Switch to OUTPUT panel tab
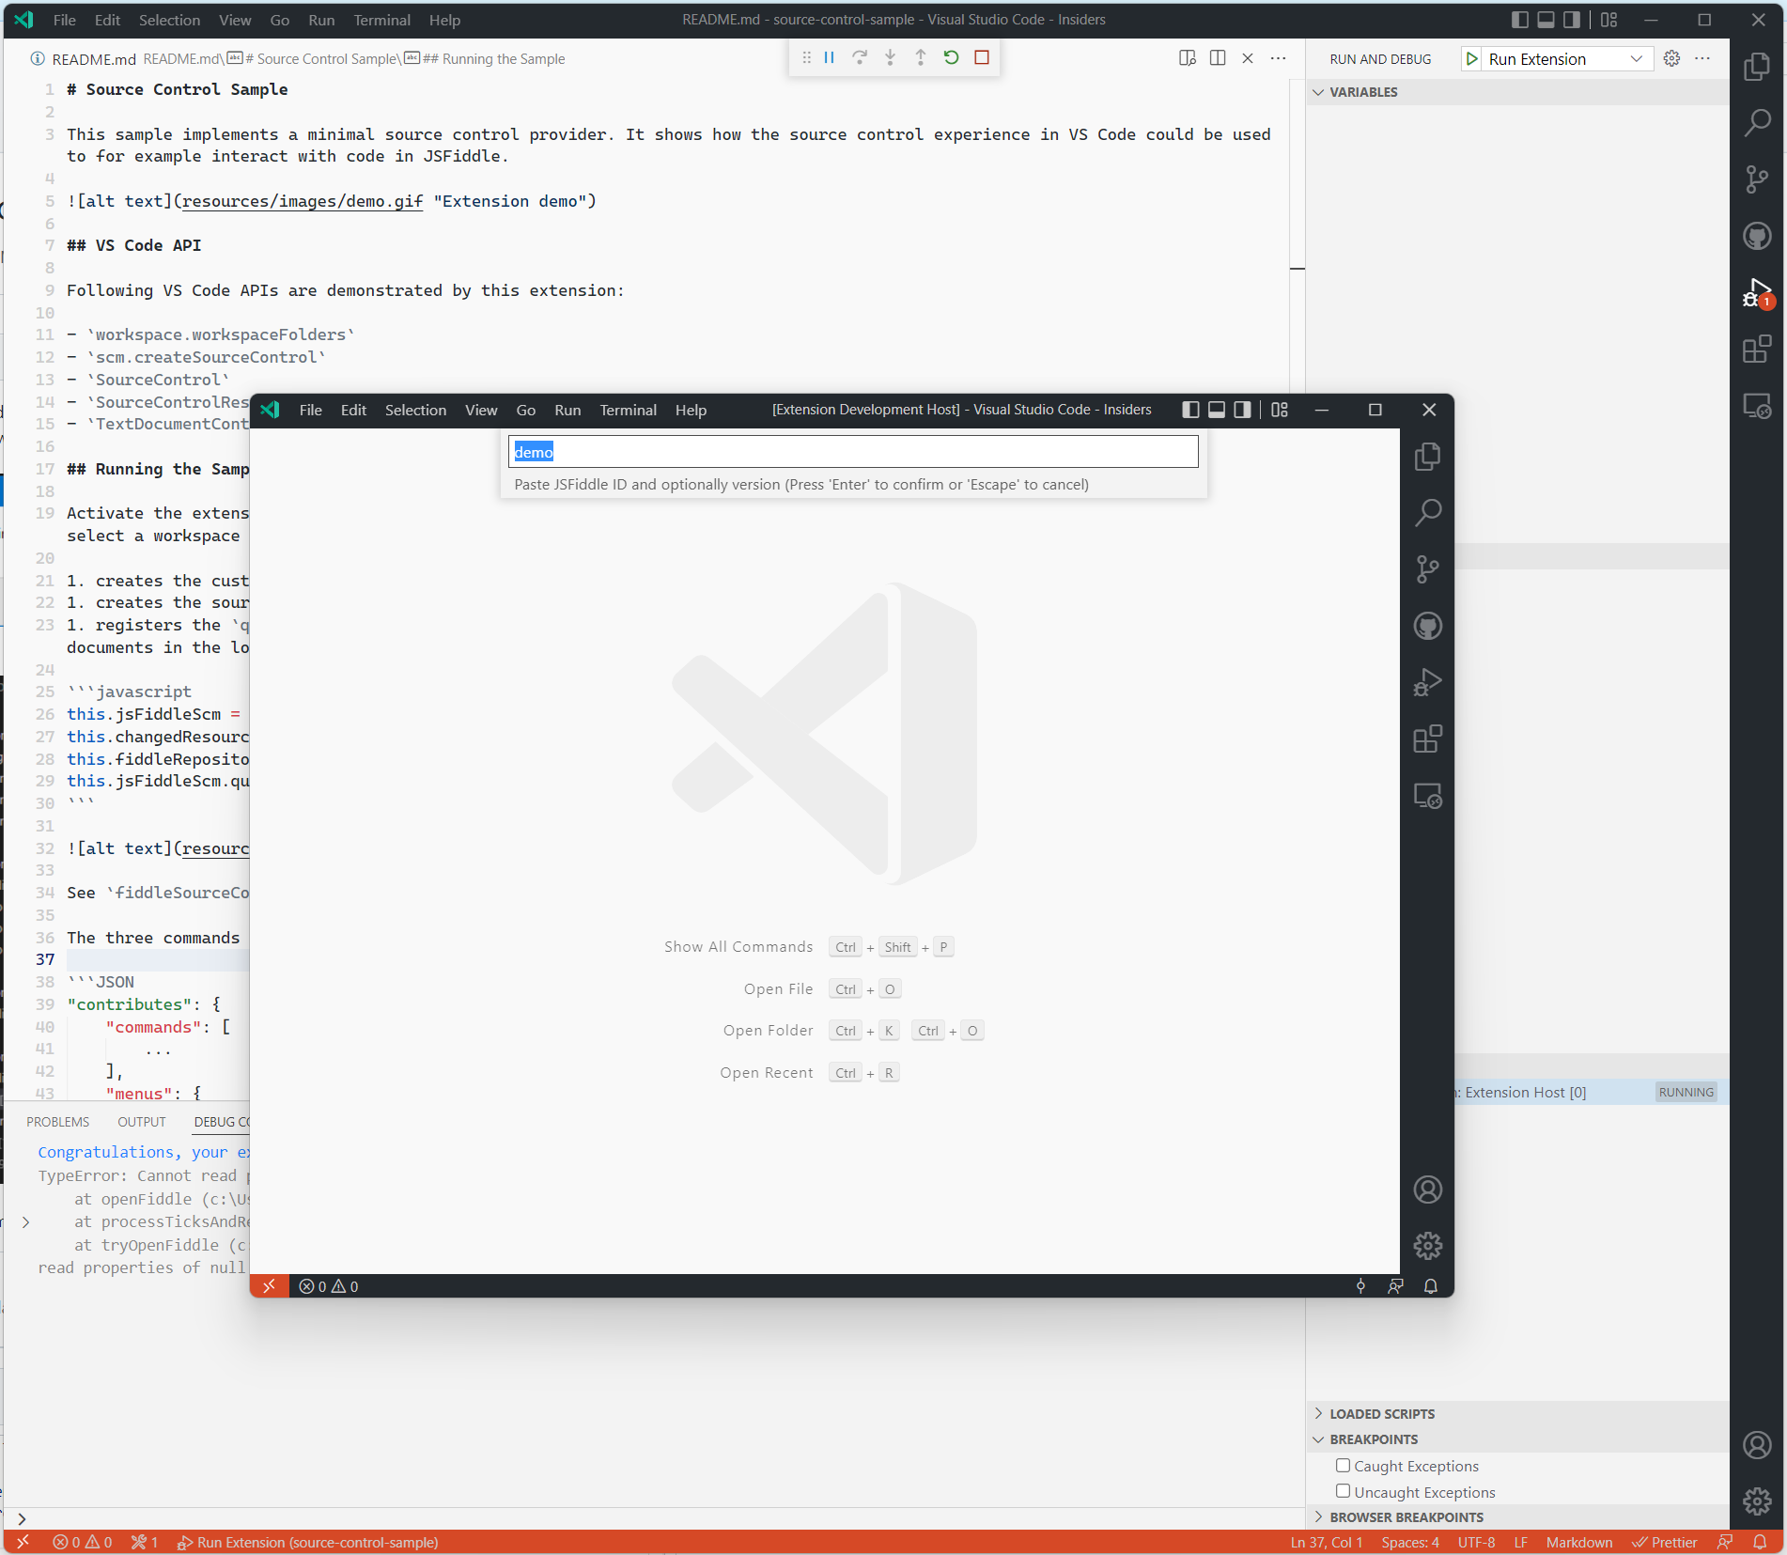Image resolution: width=1787 pixels, height=1555 pixels. [x=142, y=1122]
